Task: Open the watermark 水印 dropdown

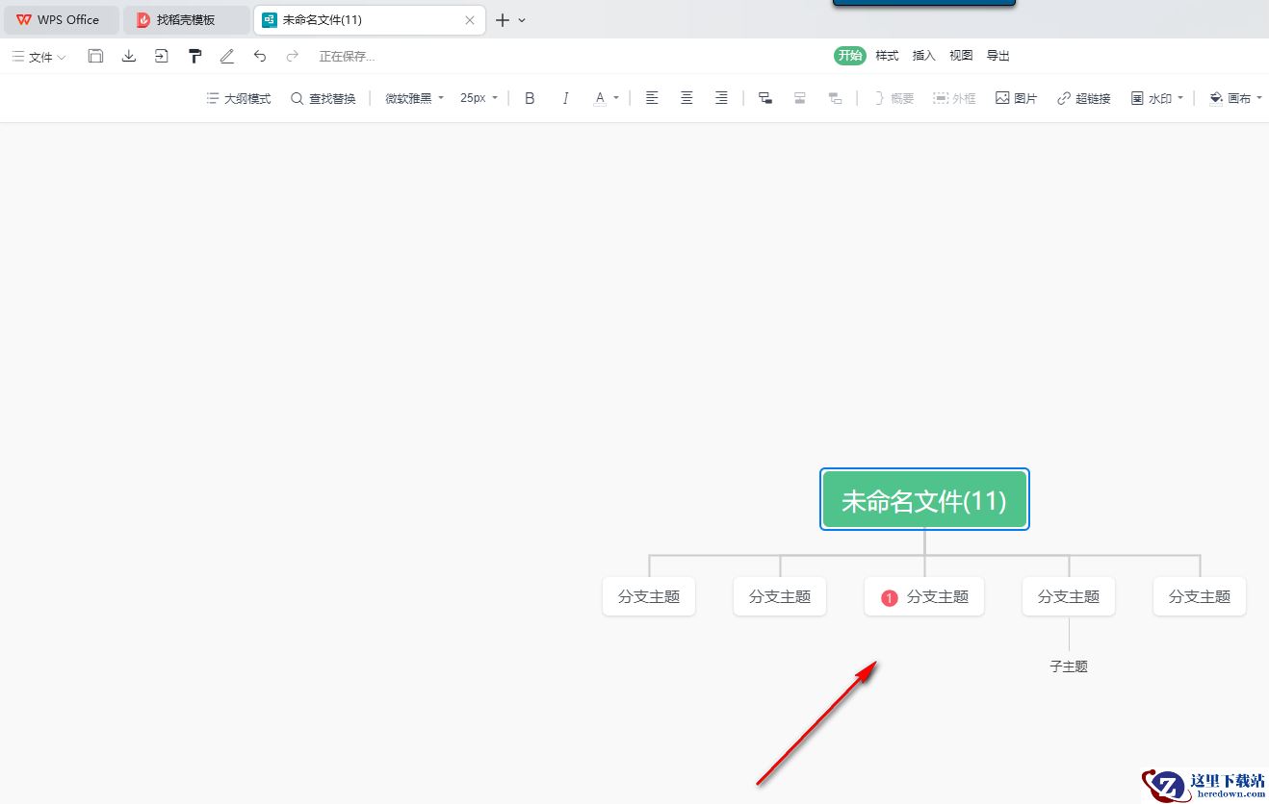Action: coord(1157,98)
